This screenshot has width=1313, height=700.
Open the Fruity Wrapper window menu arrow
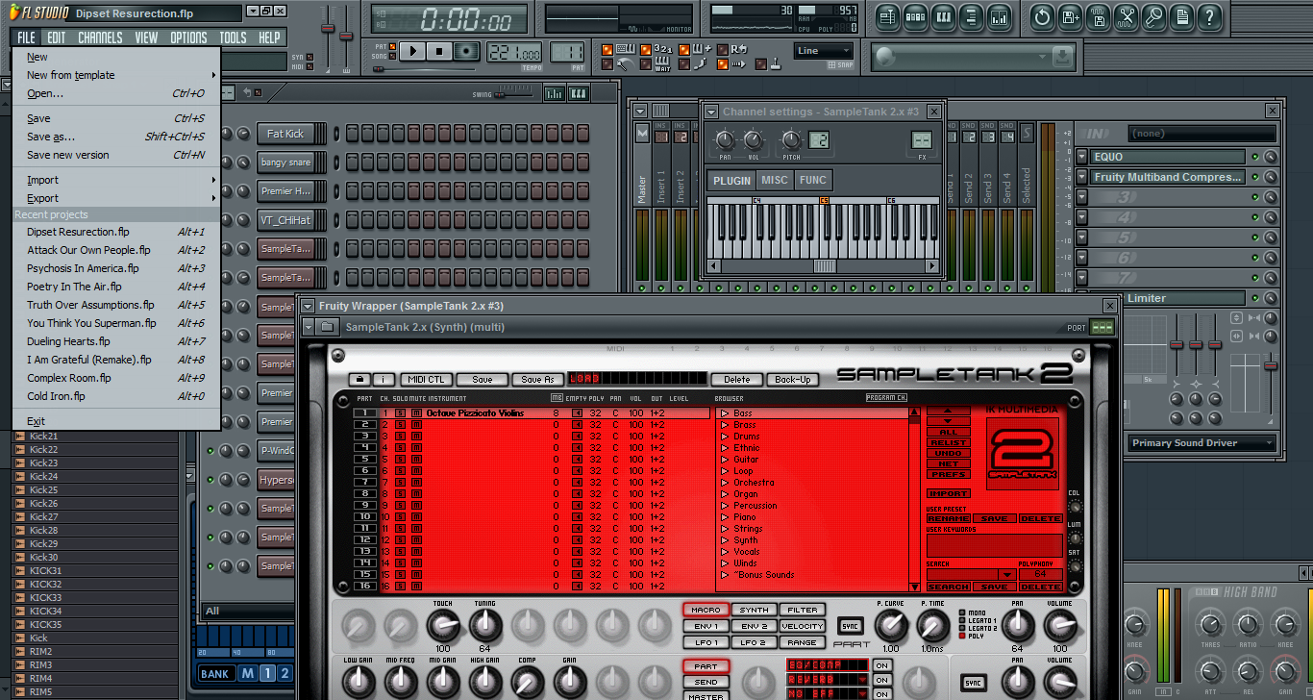click(308, 306)
